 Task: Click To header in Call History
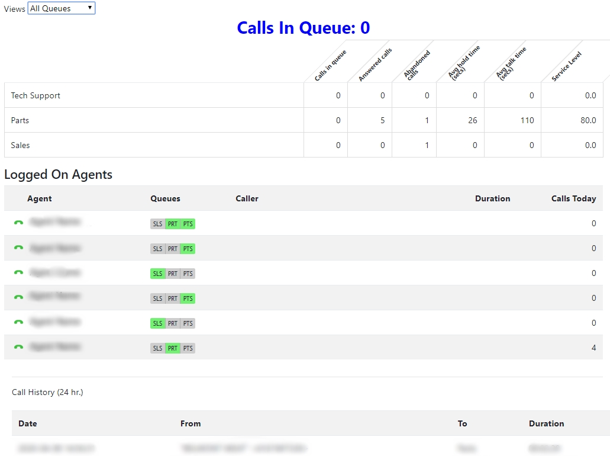coord(462,423)
